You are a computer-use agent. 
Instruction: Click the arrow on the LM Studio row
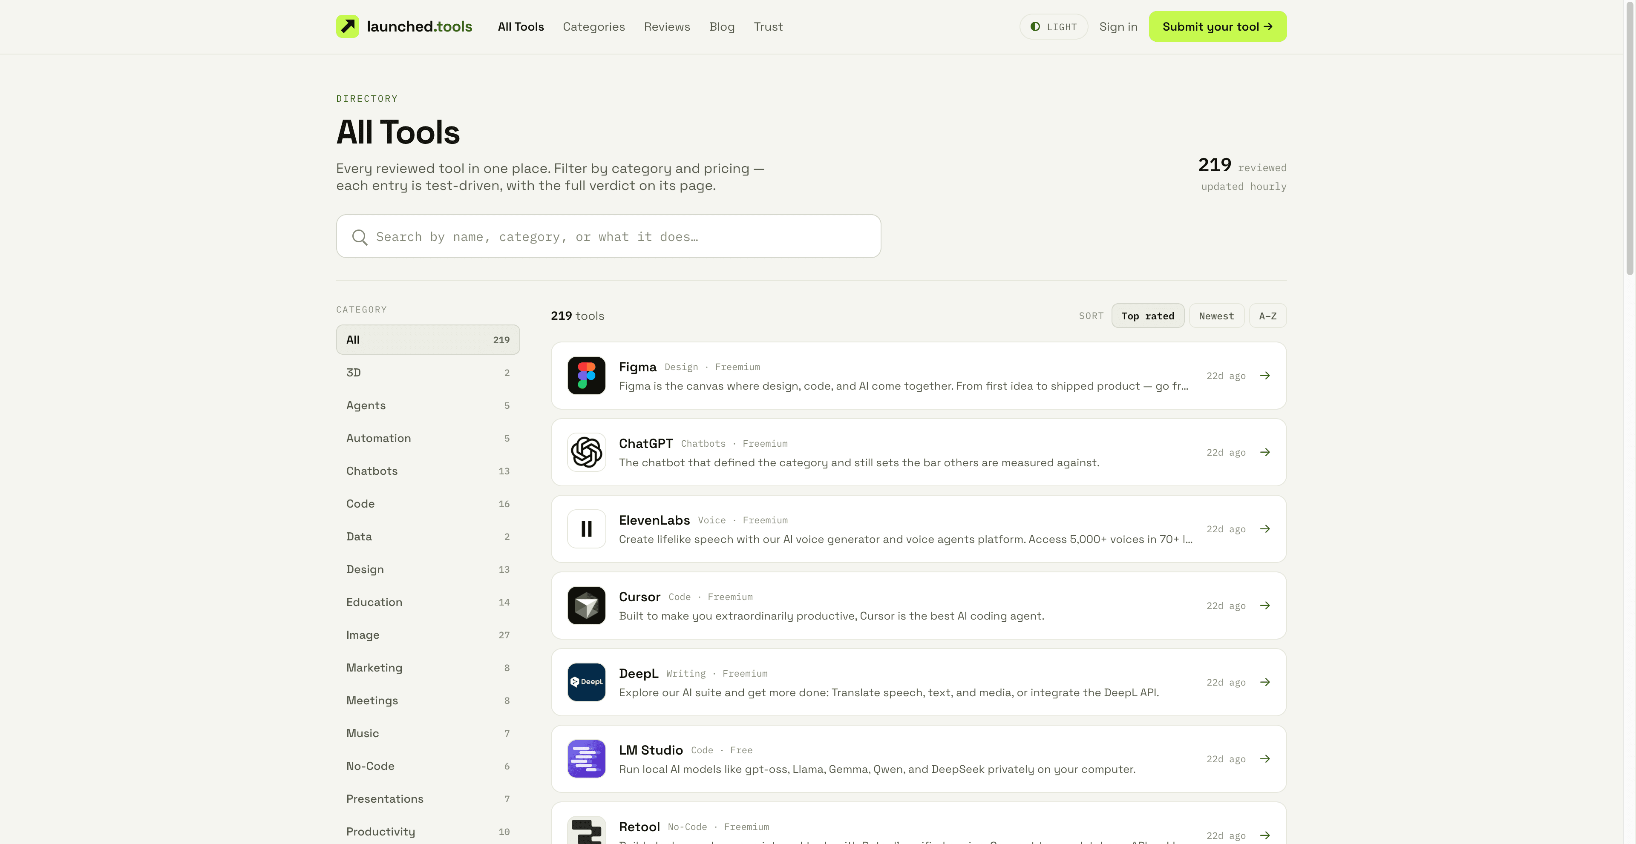1265,759
